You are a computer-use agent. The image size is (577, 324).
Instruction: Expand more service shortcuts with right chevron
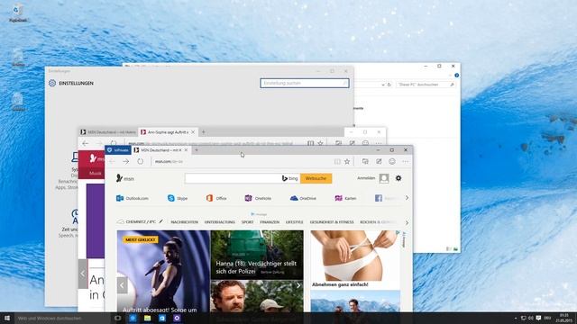[407, 198]
